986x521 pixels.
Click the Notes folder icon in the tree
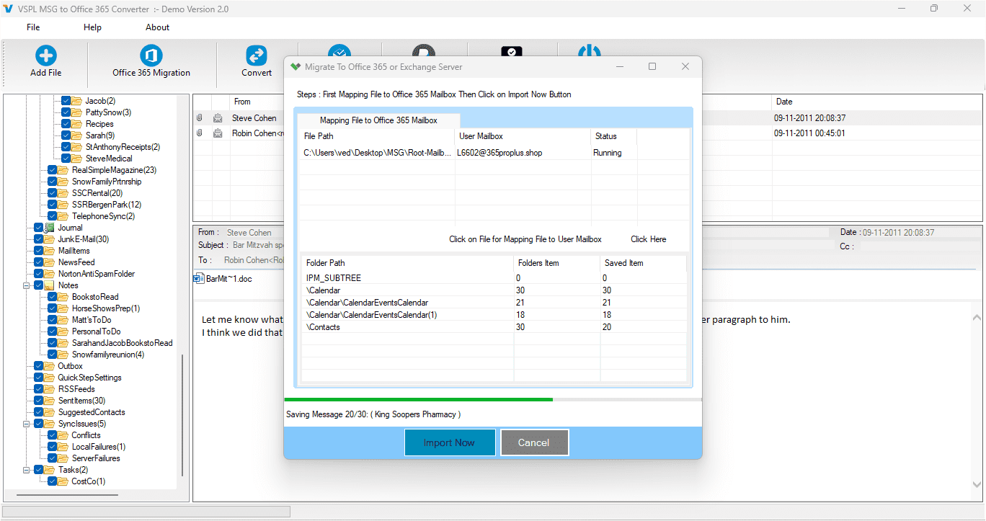coord(50,285)
